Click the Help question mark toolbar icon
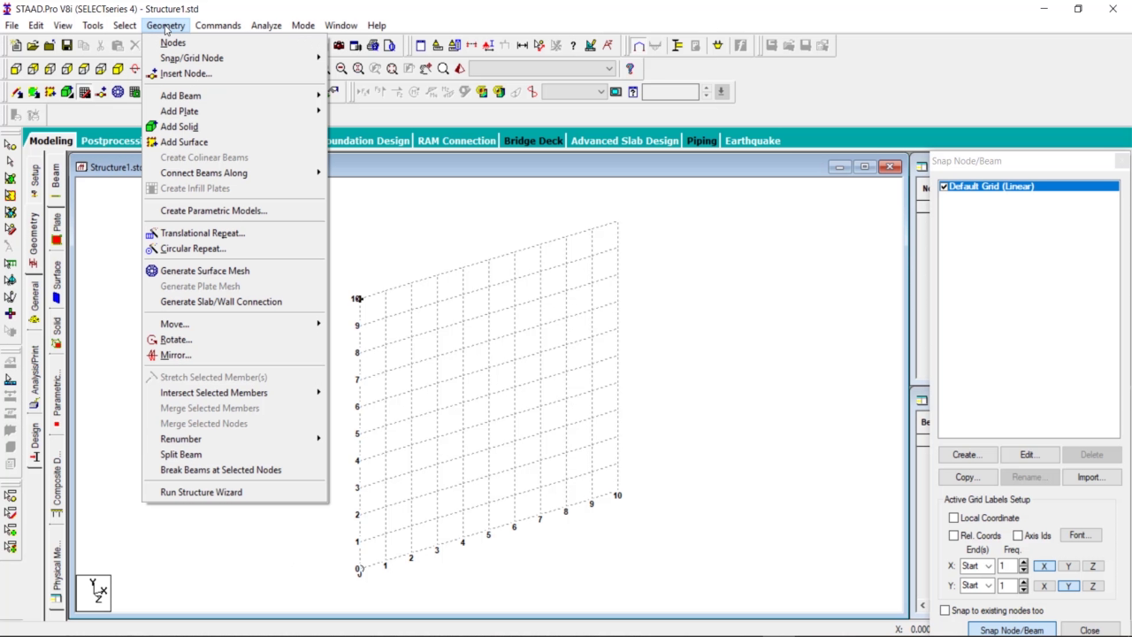1132x637 pixels. [573, 45]
